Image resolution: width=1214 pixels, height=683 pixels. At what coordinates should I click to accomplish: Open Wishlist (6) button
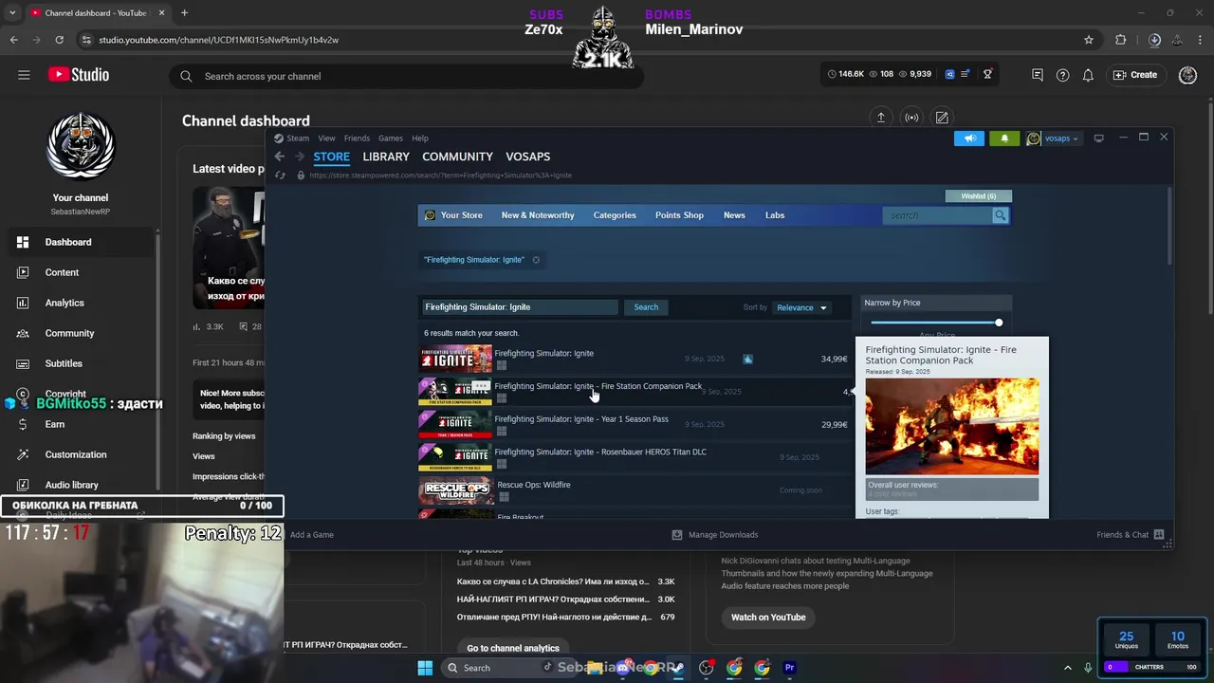point(979,196)
